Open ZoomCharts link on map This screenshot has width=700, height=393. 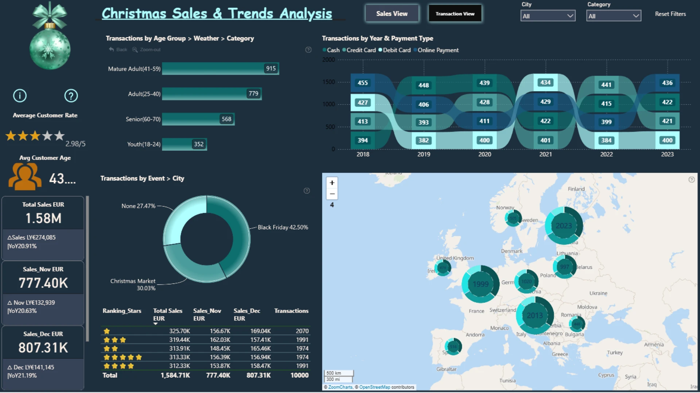(340, 387)
